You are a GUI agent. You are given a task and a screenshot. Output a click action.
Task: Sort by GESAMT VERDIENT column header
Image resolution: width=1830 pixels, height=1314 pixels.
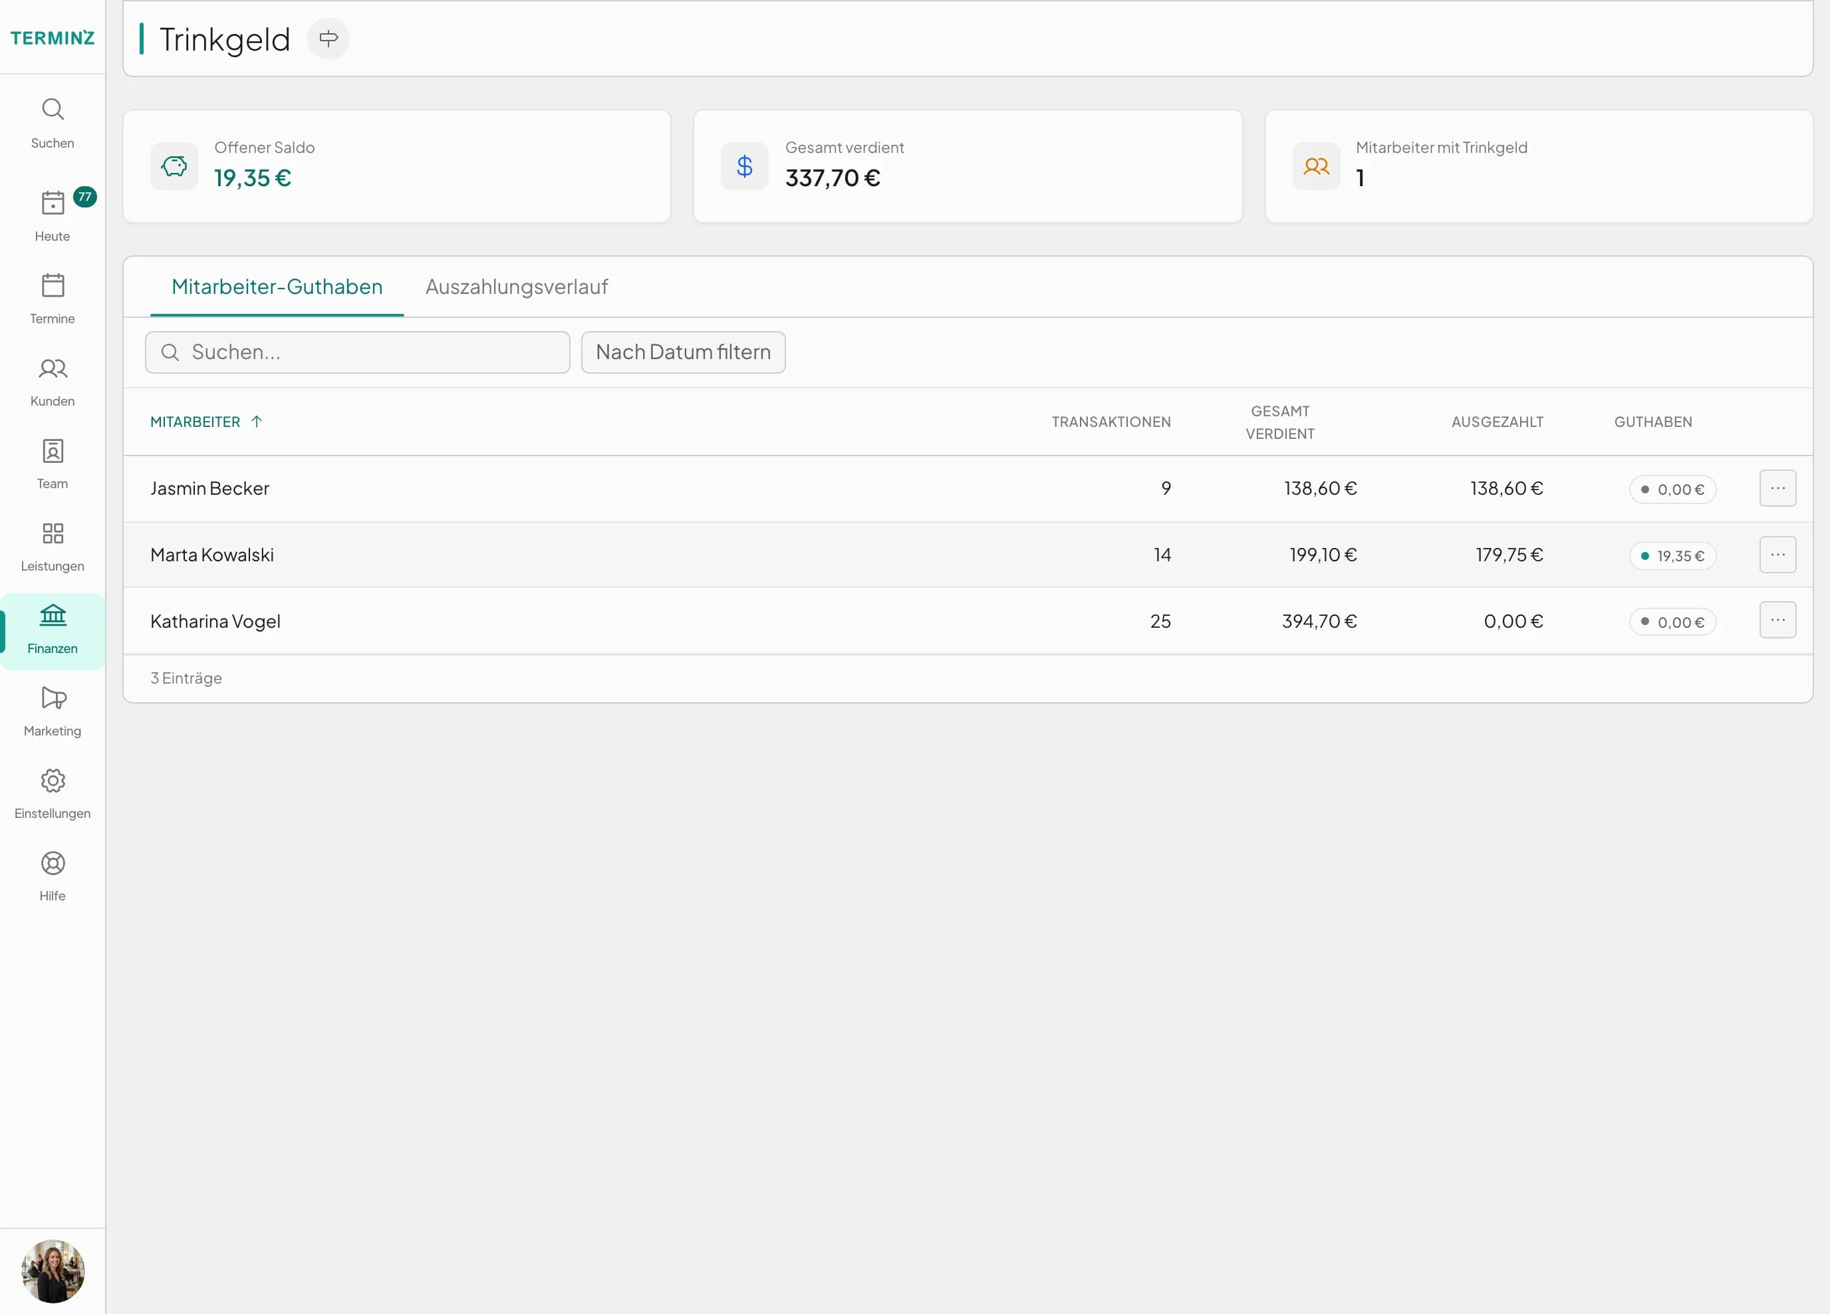[x=1279, y=422]
